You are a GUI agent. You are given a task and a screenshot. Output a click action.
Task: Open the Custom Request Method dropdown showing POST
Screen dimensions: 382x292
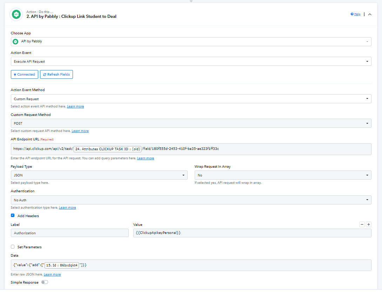[191, 123]
